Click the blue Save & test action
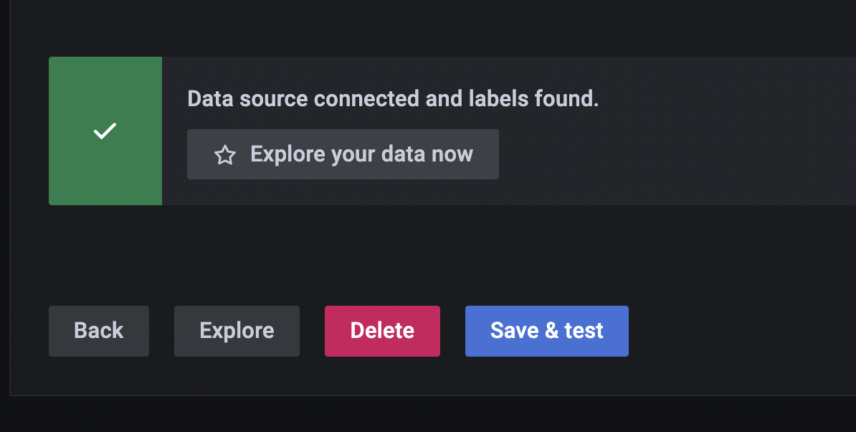The width and height of the screenshot is (856, 432). point(546,331)
